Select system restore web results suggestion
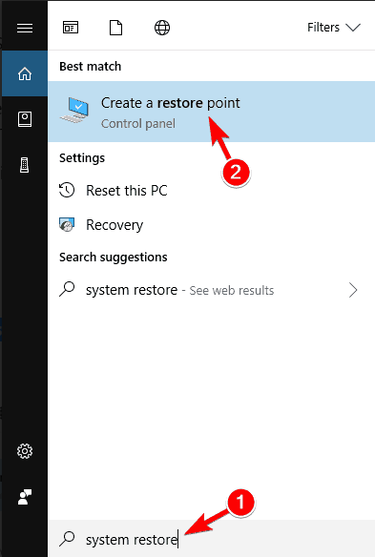Image resolution: width=375 pixels, height=557 pixels. coord(212,290)
